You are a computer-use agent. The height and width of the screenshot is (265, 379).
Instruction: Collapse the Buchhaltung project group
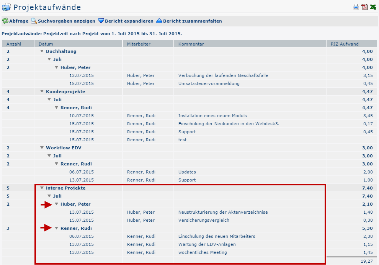42,51
